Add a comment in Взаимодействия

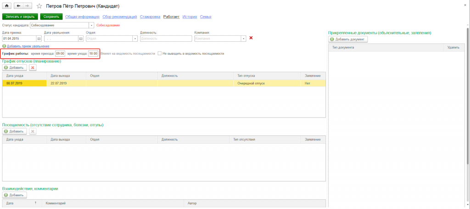coord(15,195)
